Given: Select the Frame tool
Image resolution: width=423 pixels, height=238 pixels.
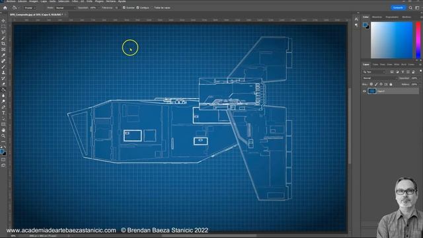Looking at the screenshot, I should point(3,50).
